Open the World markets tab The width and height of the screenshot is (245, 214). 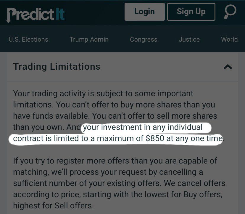pyautogui.click(x=229, y=40)
